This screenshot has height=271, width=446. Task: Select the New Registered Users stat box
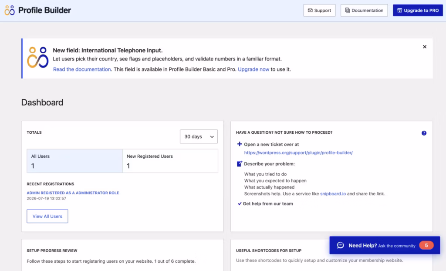pos(170,161)
